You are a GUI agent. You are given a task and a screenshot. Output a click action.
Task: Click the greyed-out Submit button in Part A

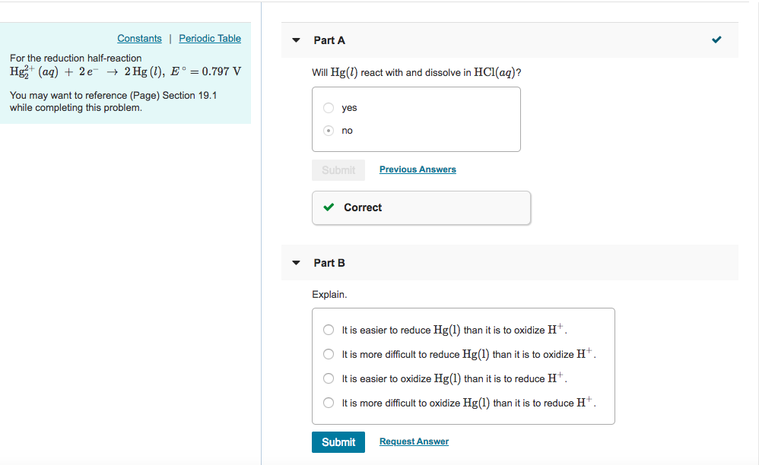pos(338,170)
